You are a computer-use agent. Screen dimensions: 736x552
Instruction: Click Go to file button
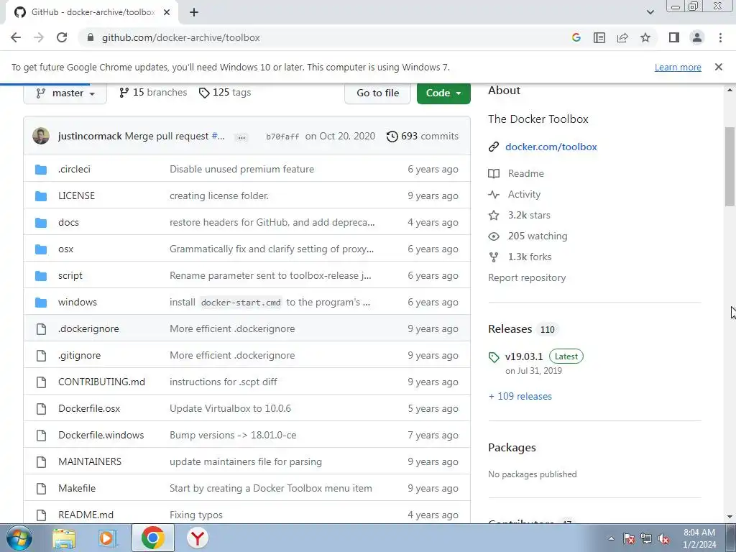[377, 93]
